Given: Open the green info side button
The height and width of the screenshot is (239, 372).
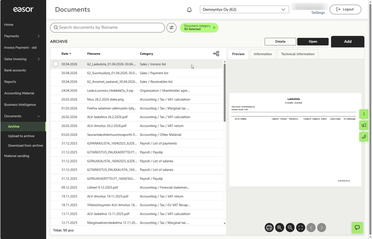Looking at the screenshot, I should tap(364, 114).
